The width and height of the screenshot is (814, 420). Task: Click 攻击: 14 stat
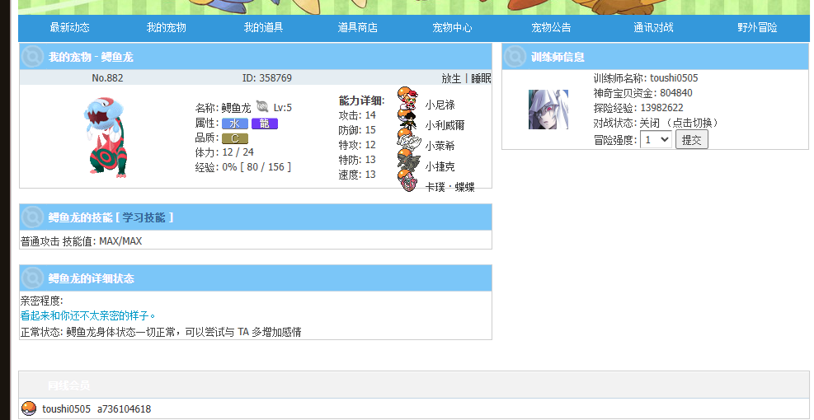pyautogui.click(x=357, y=115)
